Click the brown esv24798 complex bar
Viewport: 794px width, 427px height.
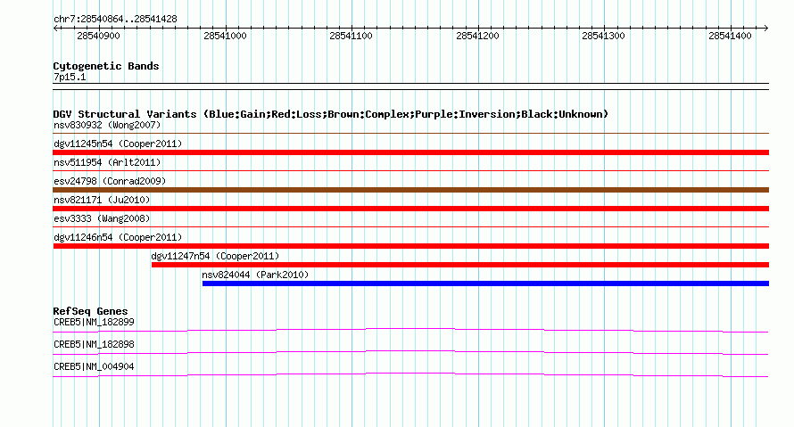pos(410,190)
